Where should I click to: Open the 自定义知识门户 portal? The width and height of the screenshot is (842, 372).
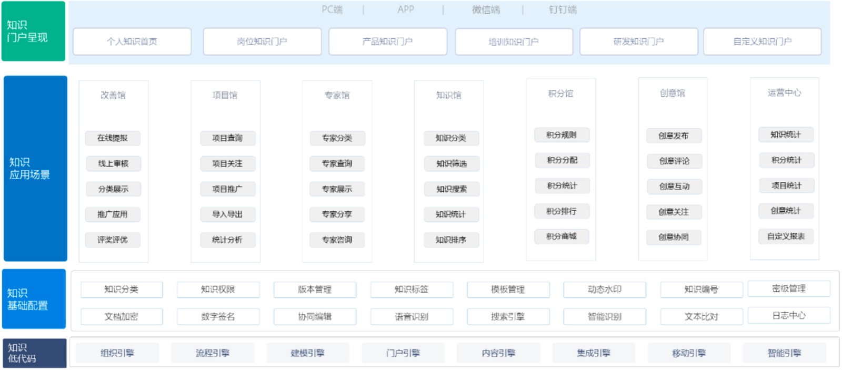coord(762,42)
